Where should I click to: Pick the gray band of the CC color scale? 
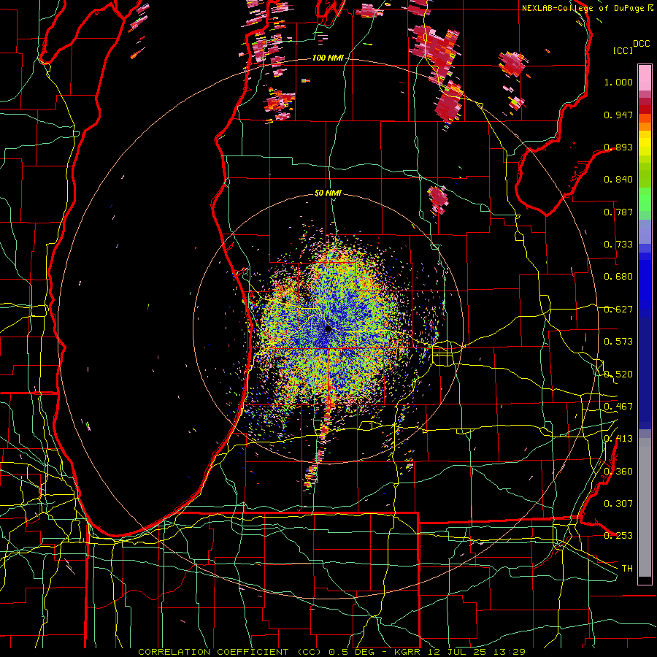point(645,507)
